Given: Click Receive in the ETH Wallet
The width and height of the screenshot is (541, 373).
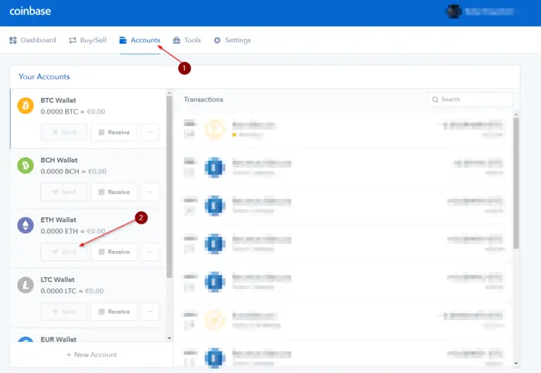Looking at the screenshot, I should pyautogui.click(x=114, y=252).
